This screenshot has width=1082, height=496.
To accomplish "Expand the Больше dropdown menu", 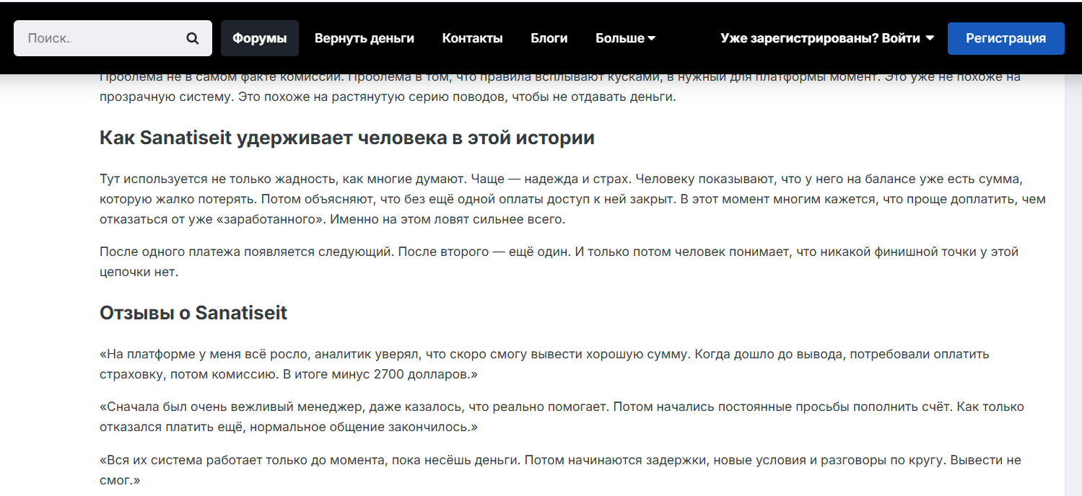I will point(625,38).
